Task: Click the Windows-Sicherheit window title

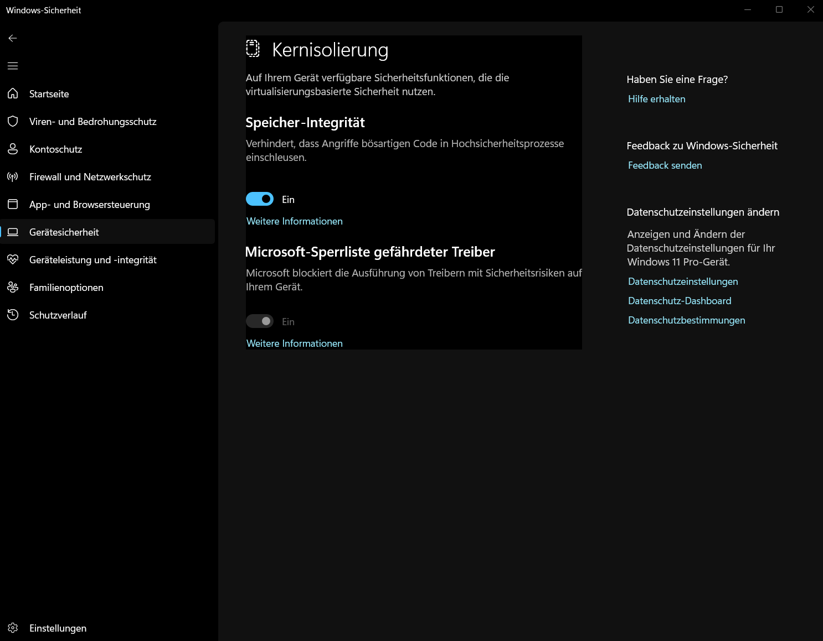Action: [44, 11]
